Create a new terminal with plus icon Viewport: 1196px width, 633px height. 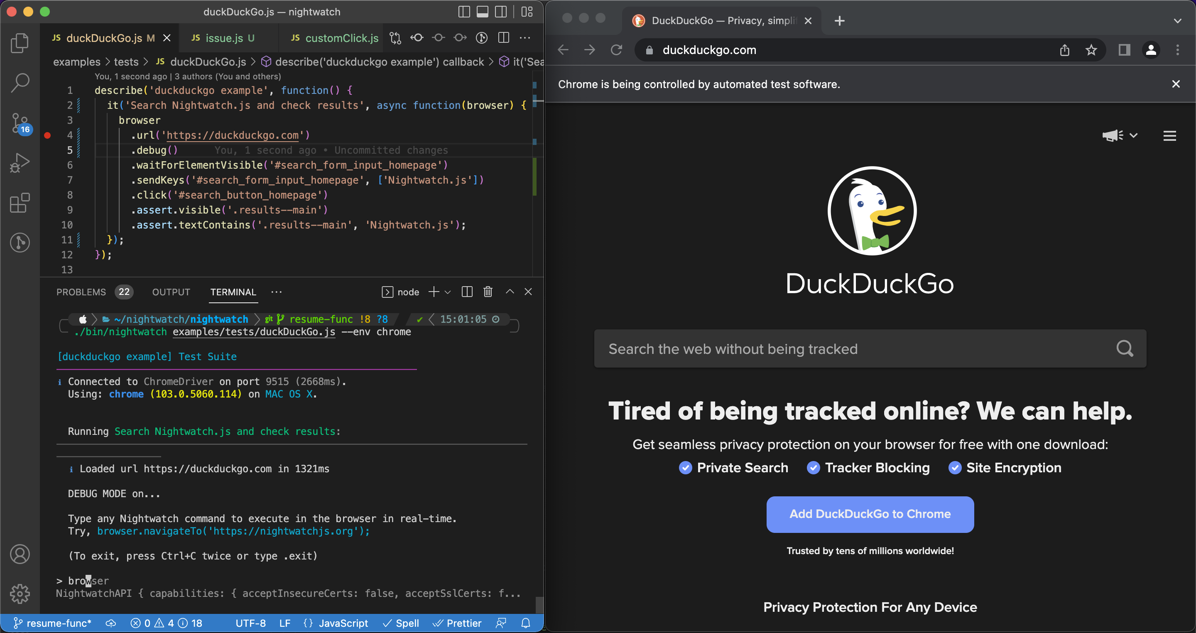pos(434,292)
